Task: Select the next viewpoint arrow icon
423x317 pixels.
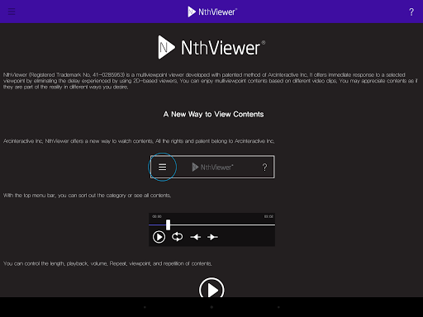Action: click(212, 237)
